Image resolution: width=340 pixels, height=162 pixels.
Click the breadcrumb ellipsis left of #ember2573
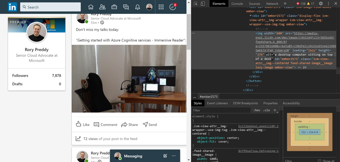(194, 97)
